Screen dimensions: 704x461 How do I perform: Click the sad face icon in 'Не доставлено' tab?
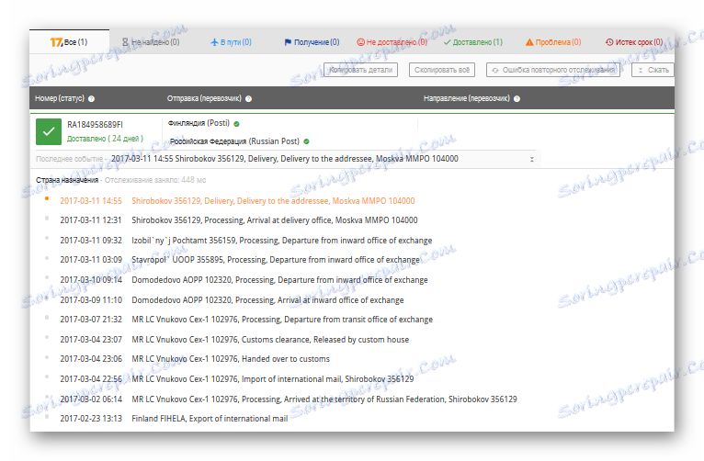(x=360, y=42)
